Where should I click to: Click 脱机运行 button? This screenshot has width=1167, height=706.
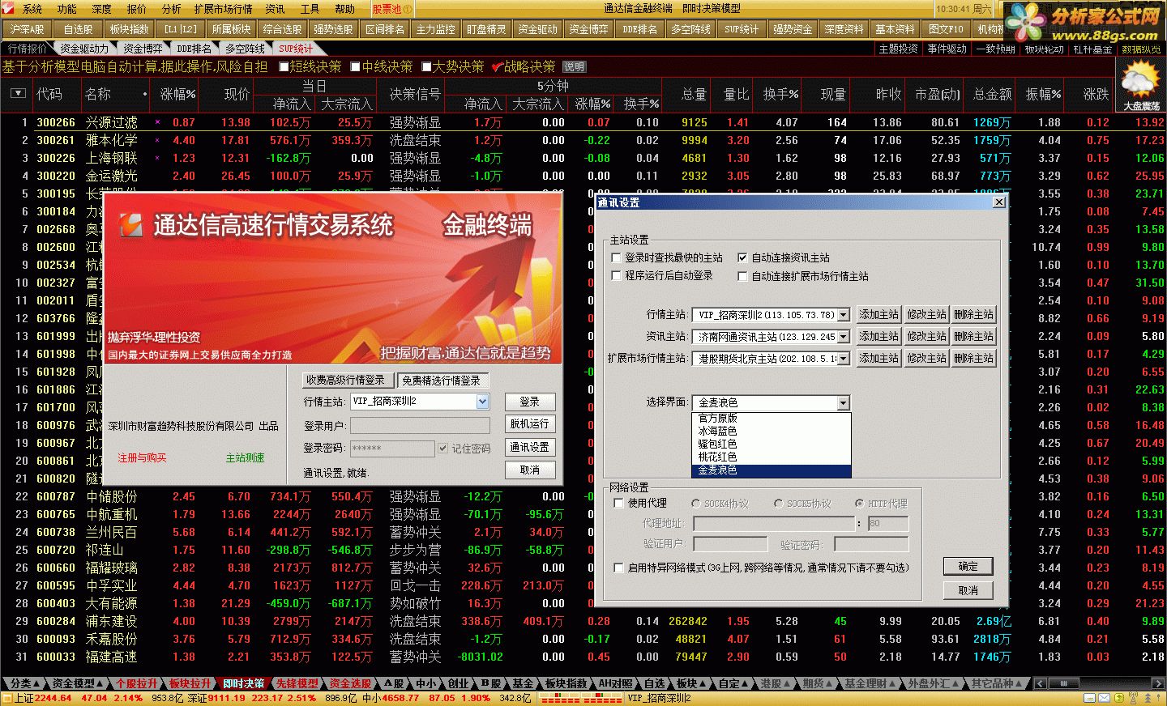(530, 424)
